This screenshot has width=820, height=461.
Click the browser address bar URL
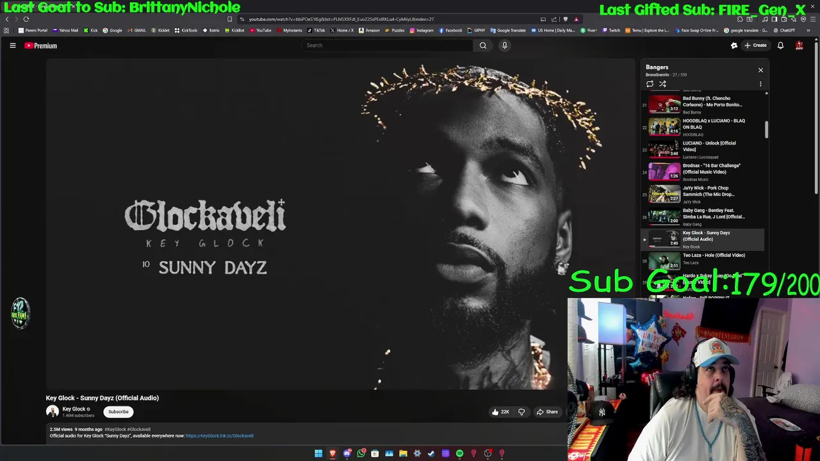tap(341, 19)
